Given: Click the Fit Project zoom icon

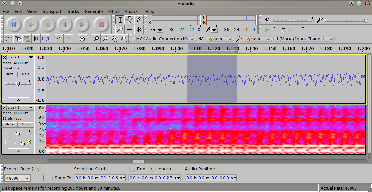Looking at the screenshot, I should click(x=124, y=39).
